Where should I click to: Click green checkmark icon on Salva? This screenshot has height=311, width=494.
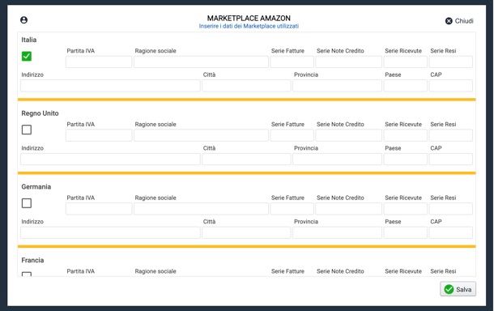click(449, 289)
